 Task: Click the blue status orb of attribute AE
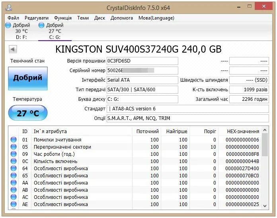tap(14, 204)
